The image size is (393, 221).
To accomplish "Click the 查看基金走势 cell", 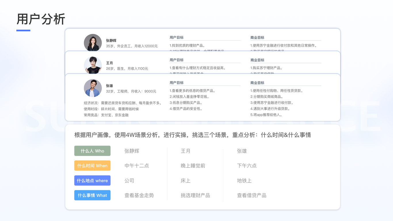I will point(139,195).
